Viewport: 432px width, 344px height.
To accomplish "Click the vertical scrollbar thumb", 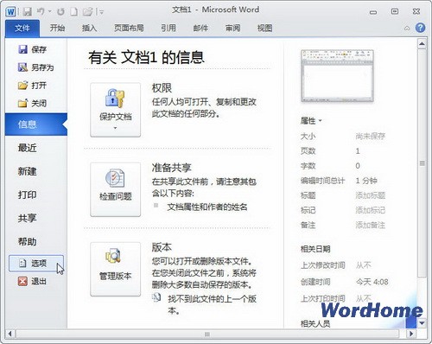I will pyautogui.click(x=422, y=163).
